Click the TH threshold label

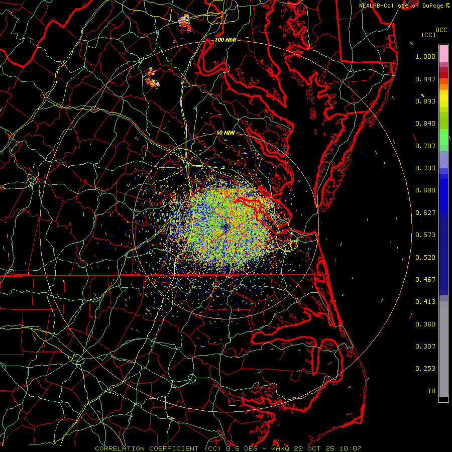(x=431, y=391)
